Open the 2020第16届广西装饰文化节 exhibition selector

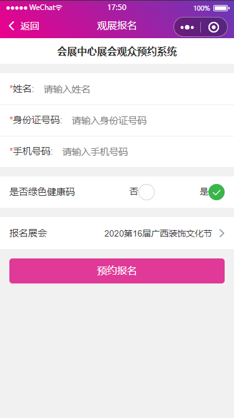(158, 233)
